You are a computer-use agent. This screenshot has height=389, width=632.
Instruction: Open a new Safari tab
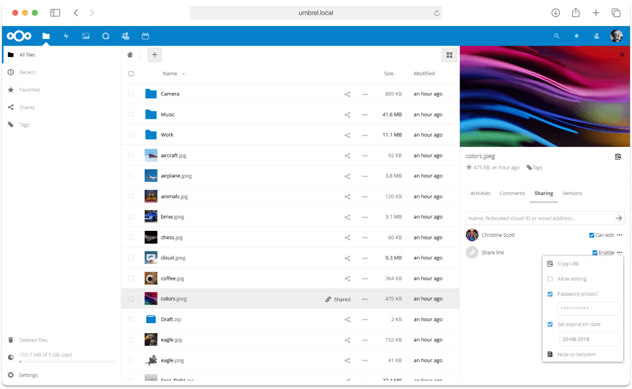click(x=596, y=13)
